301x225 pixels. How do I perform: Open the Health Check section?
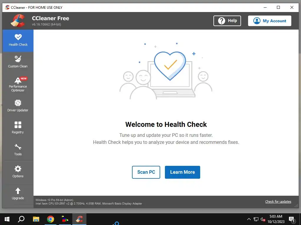(18, 40)
